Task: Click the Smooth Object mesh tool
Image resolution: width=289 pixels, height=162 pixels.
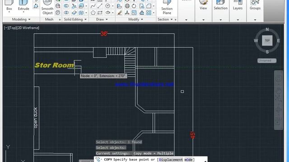Action: coord(47,7)
